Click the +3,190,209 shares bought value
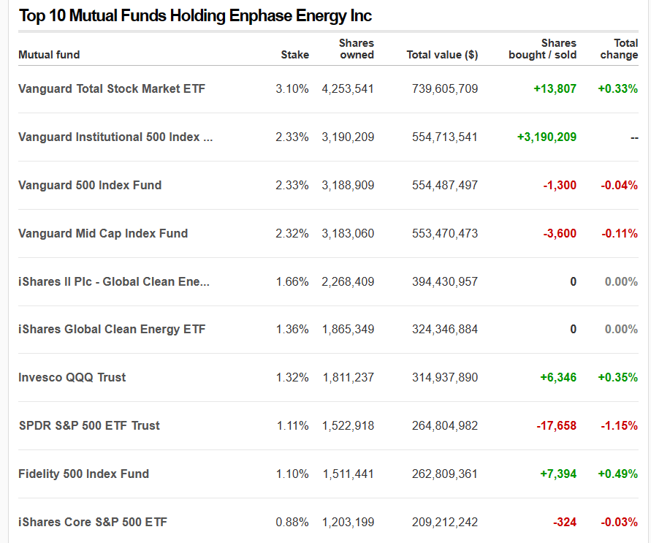The width and height of the screenshot is (651, 543). (x=547, y=137)
